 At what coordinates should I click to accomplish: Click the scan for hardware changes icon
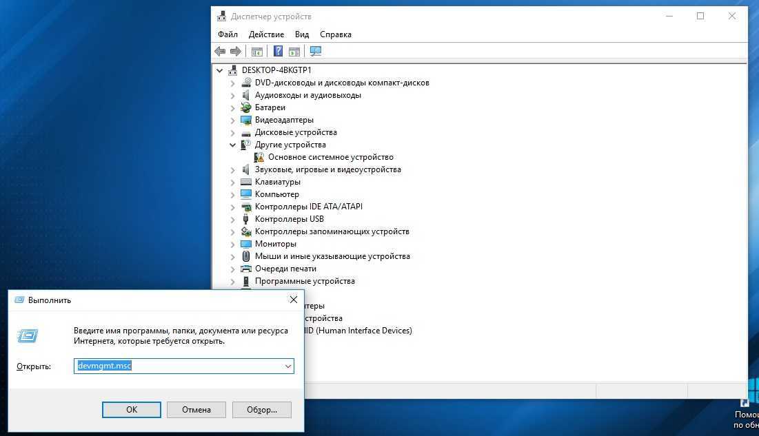pos(316,52)
